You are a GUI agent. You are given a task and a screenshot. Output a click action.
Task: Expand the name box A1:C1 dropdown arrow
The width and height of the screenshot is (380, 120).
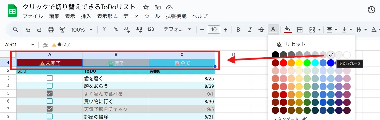click(33, 45)
